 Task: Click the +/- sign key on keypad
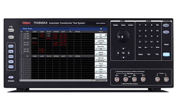(152, 42)
